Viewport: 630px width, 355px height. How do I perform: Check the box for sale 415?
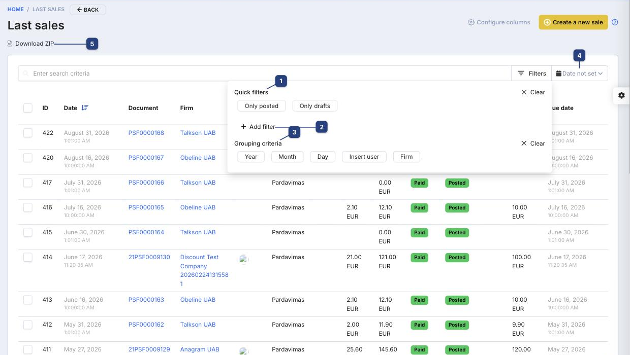coord(28,232)
